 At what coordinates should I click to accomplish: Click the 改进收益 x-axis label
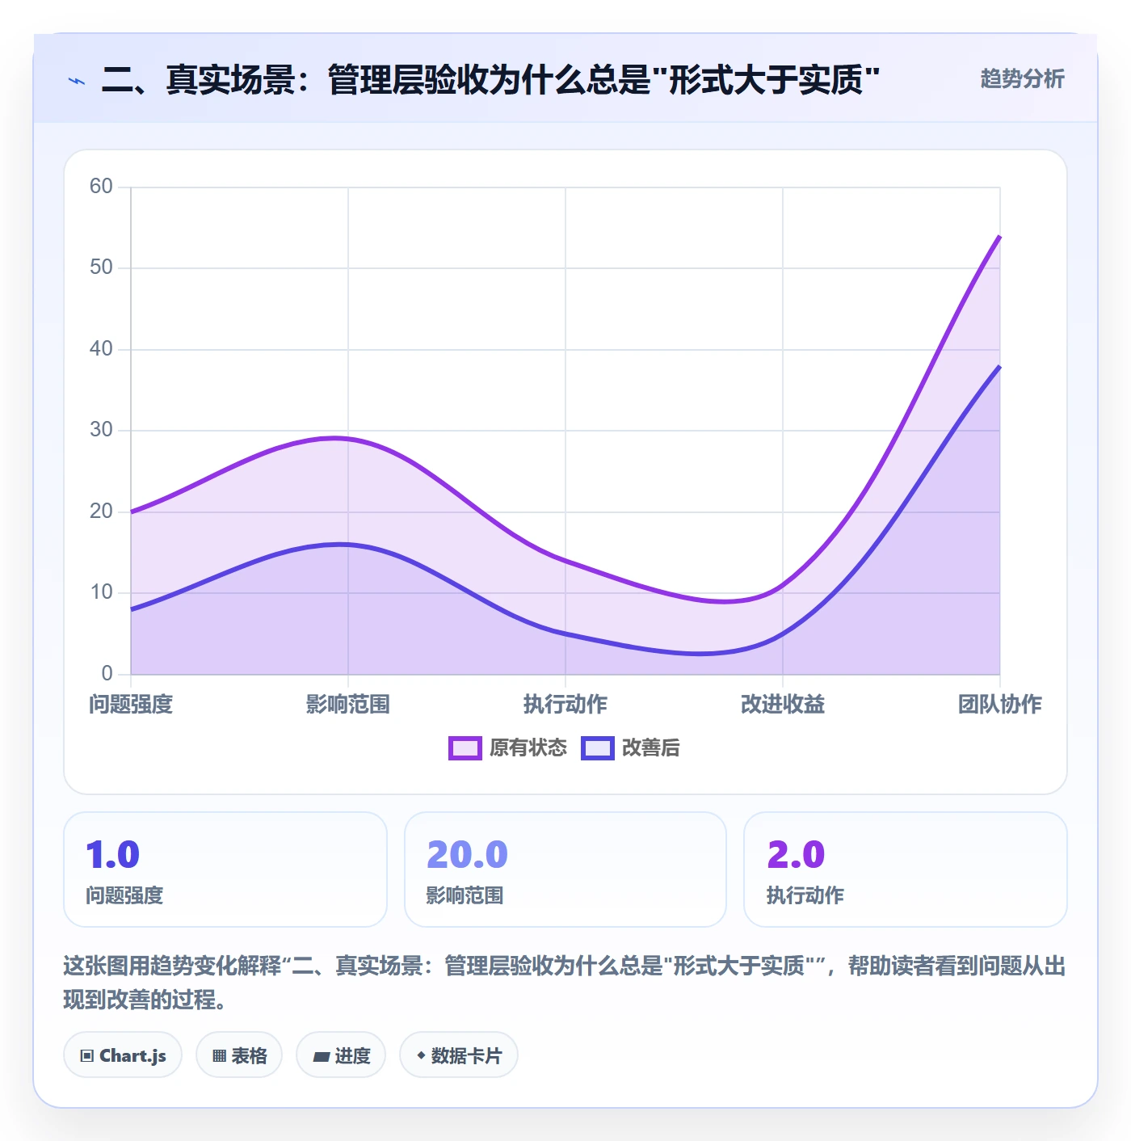[x=783, y=704]
